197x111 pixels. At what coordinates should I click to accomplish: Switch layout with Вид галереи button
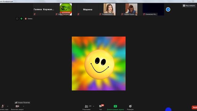coord(189,6)
